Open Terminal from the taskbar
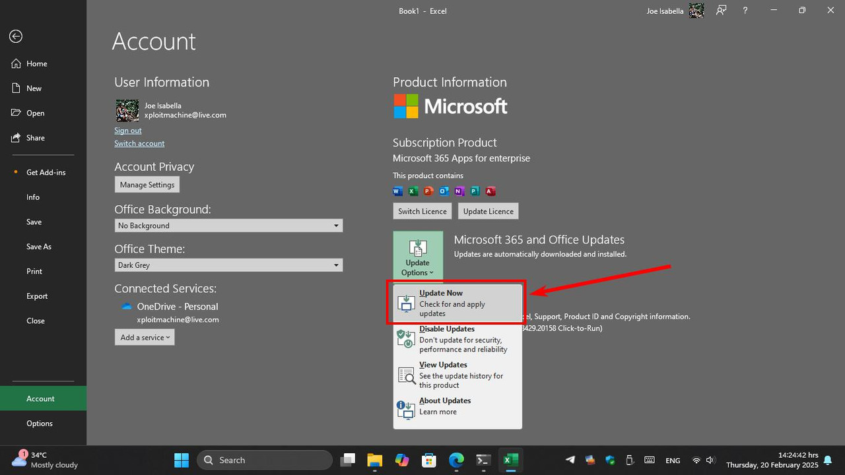Image resolution: width=845 pixels, height=475 pixels. [x=483, y=460]
